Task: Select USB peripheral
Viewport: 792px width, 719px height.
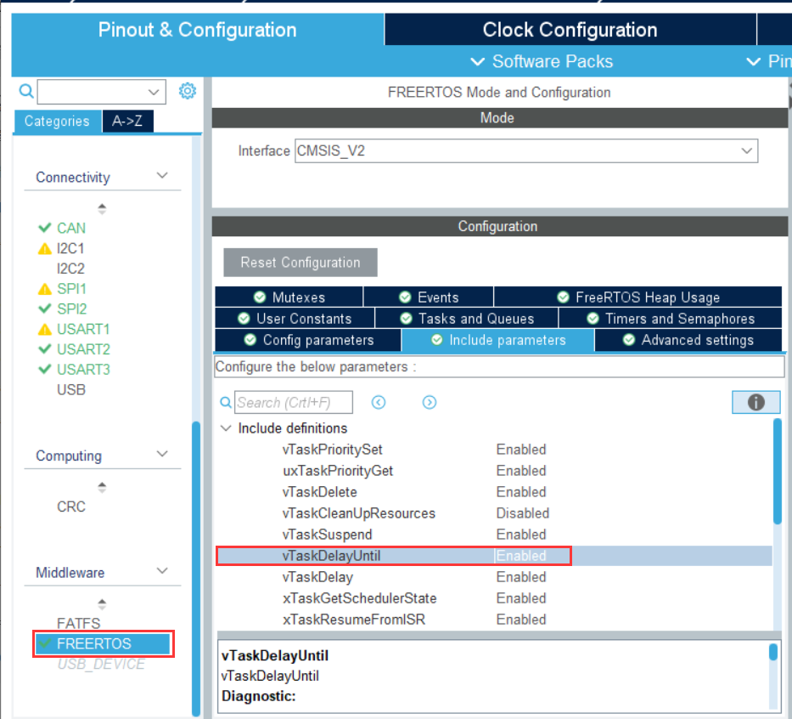Action: tap(71, 390)
